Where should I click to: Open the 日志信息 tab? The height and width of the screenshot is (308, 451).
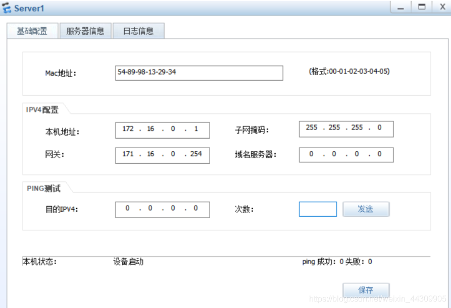click(138, 31)
